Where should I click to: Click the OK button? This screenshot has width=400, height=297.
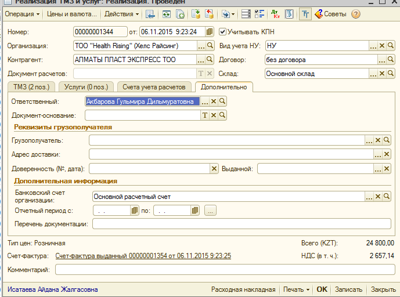(322, 289)
